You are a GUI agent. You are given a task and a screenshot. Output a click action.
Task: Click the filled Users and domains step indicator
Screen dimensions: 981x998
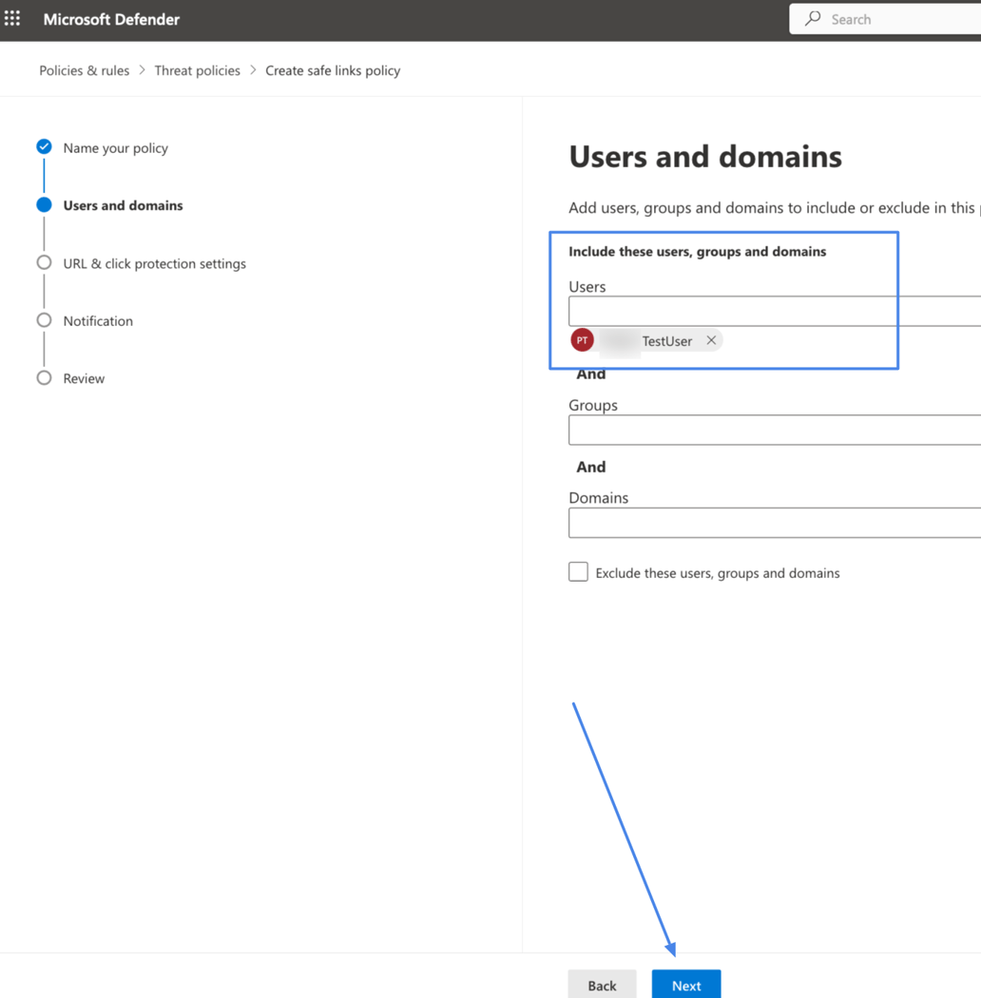(x=44, y=204)
